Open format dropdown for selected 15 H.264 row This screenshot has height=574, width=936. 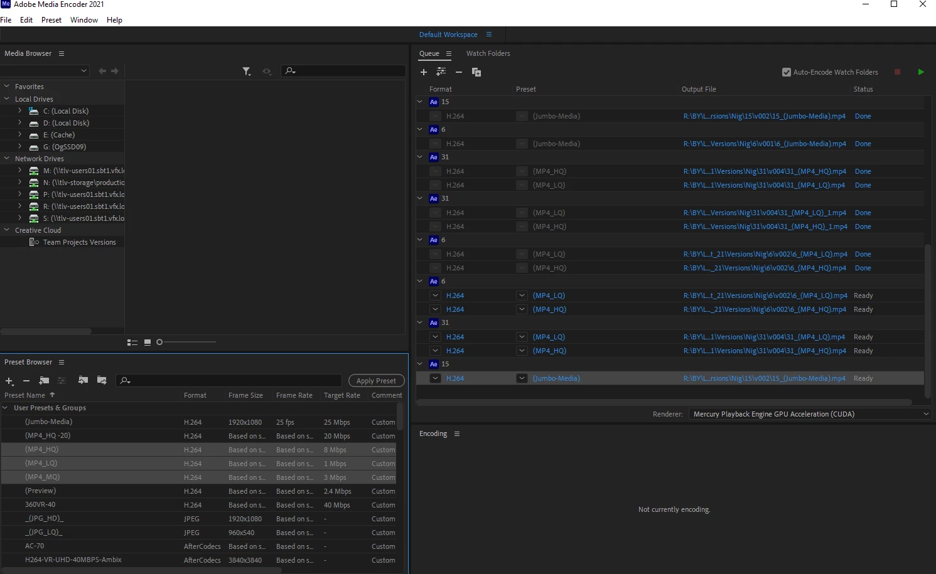tap(435, 378)
